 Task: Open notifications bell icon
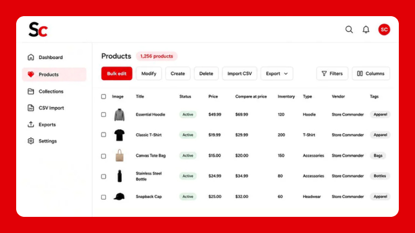pyautogui.click(x=366, y=29)
